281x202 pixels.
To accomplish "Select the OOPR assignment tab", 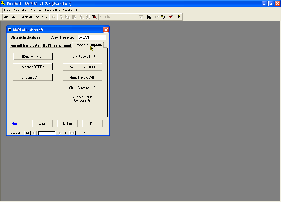I will (x=57, y=45).
